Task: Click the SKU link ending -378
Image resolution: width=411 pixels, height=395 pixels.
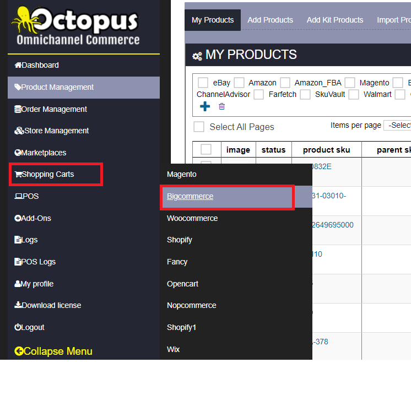Action: click(x=320, y=342)
